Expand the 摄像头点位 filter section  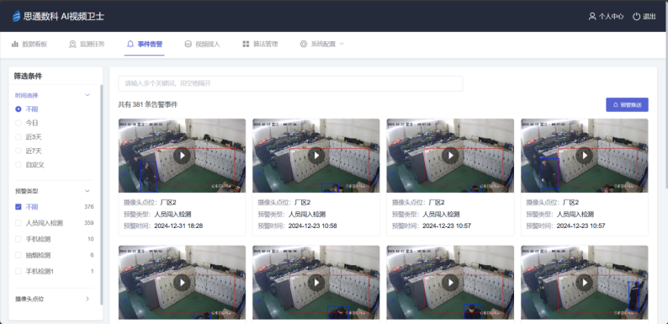54,300
